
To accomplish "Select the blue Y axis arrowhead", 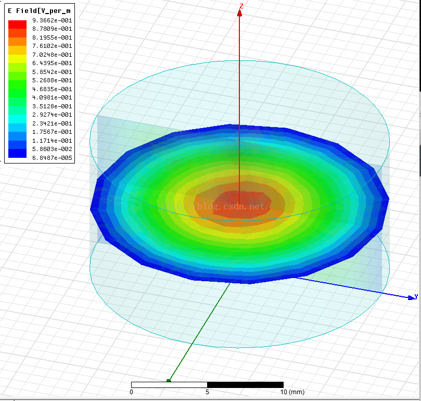I will [x=411, y=297].
